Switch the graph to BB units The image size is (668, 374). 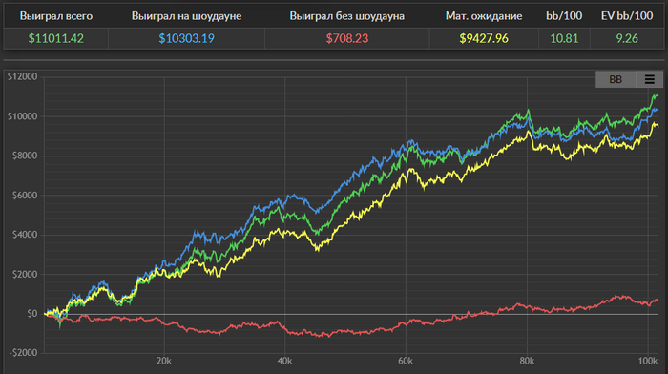(x=616, y=79)
